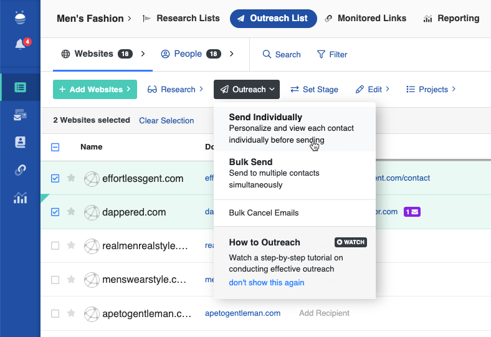
Task: Star the effortlessgent.com website
Action: [x=71, y=178]
